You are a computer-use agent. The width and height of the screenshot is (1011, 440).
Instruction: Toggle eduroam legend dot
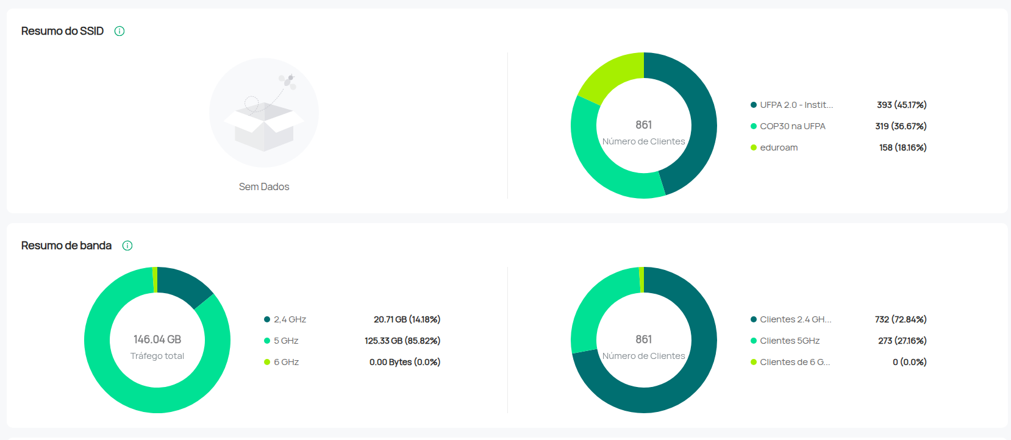coord(754,147)
